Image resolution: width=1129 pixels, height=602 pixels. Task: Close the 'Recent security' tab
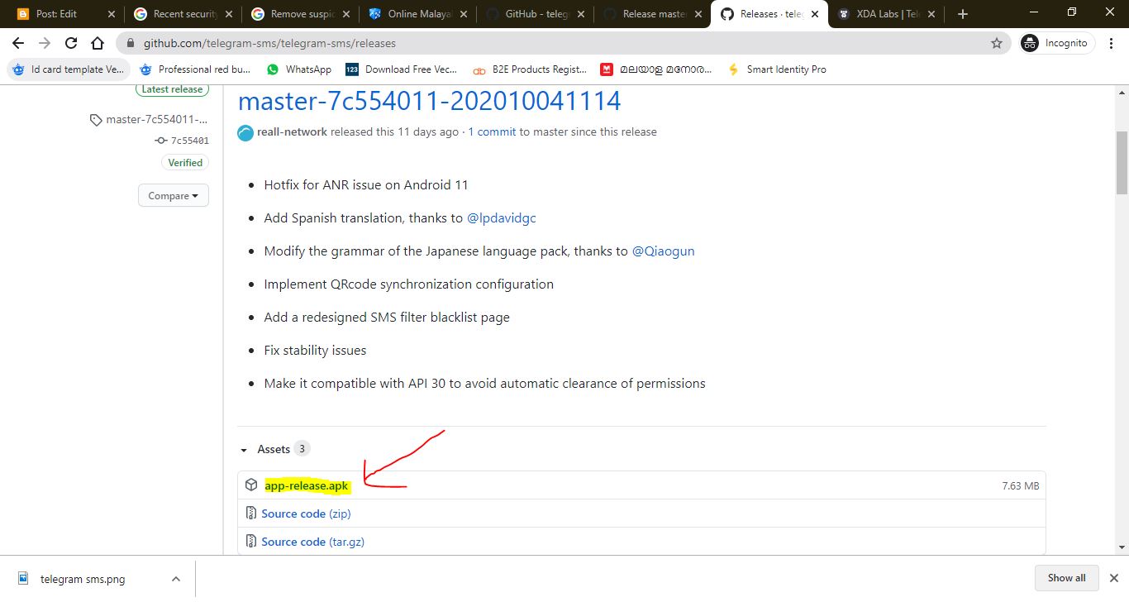pyautogui.click(x=229, y=14)
